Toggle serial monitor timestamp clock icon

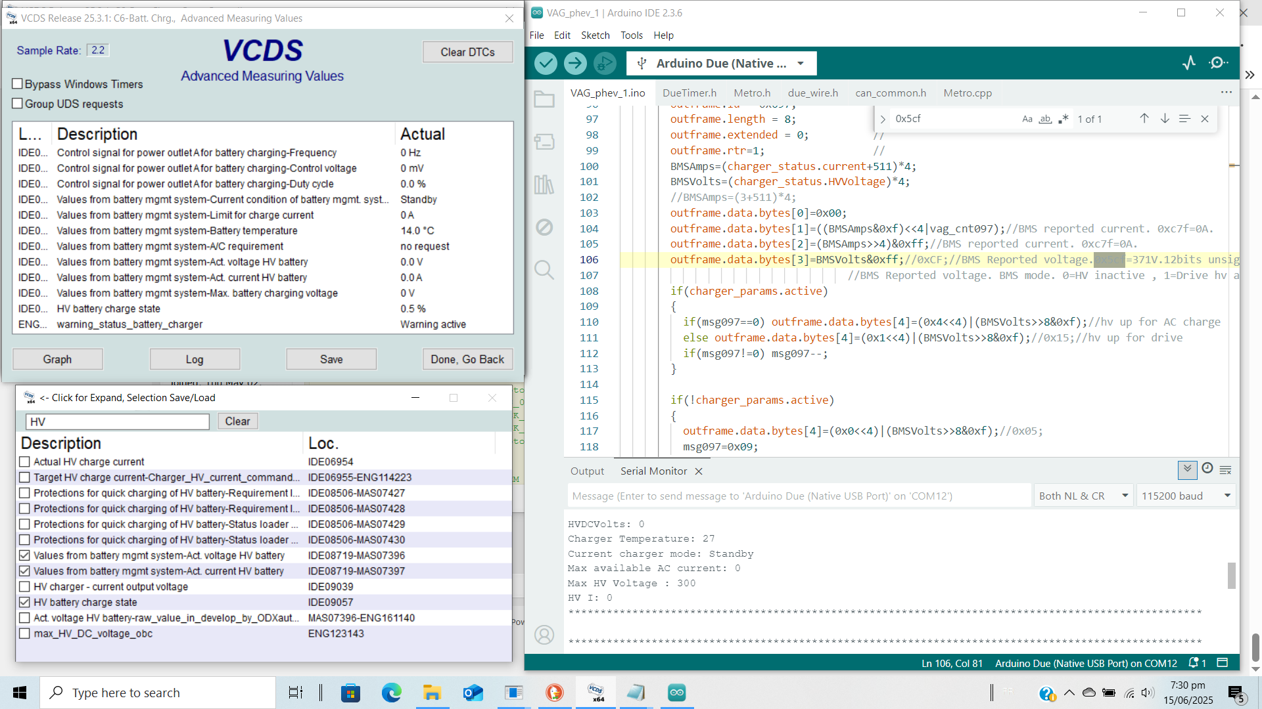click(1207, 469)
